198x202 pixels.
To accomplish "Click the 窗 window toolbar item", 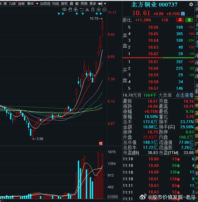I will [x=77, y=4].
